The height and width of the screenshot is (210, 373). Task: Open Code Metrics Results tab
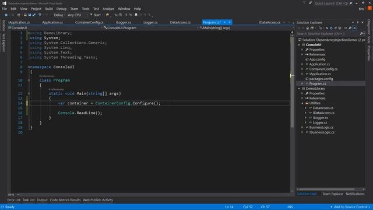pos(65,200)
